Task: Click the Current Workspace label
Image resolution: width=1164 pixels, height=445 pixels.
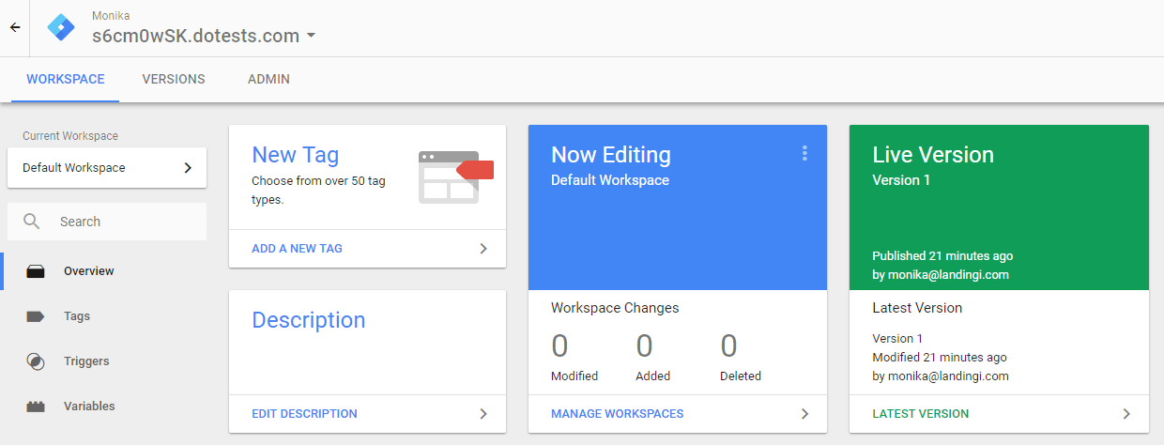Action: 70,136
